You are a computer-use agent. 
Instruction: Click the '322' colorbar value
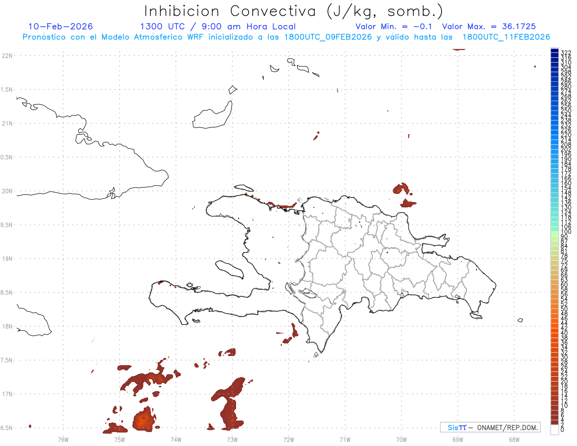[x=566, y=52]
